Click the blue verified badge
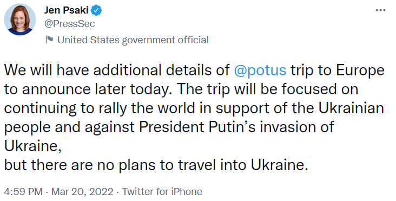396x201 pixels. coord(96,10)
